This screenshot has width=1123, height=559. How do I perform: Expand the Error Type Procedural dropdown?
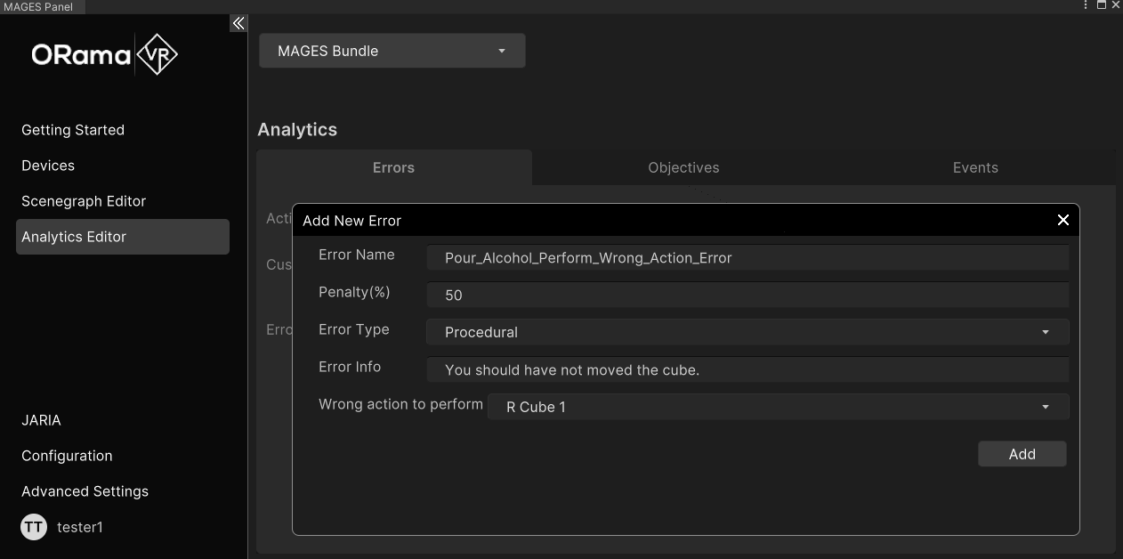click(747, 332)
